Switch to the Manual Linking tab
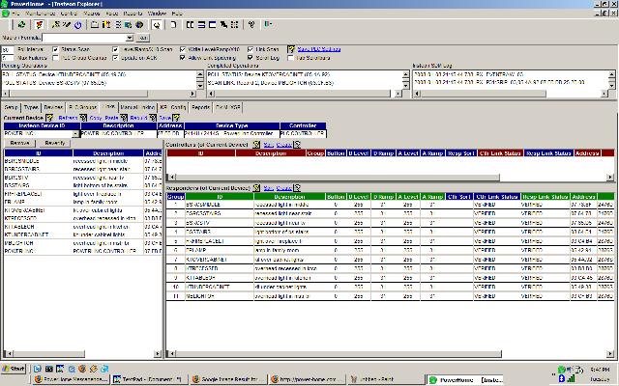This screenshot has width=619, height=386. point(137,107)
